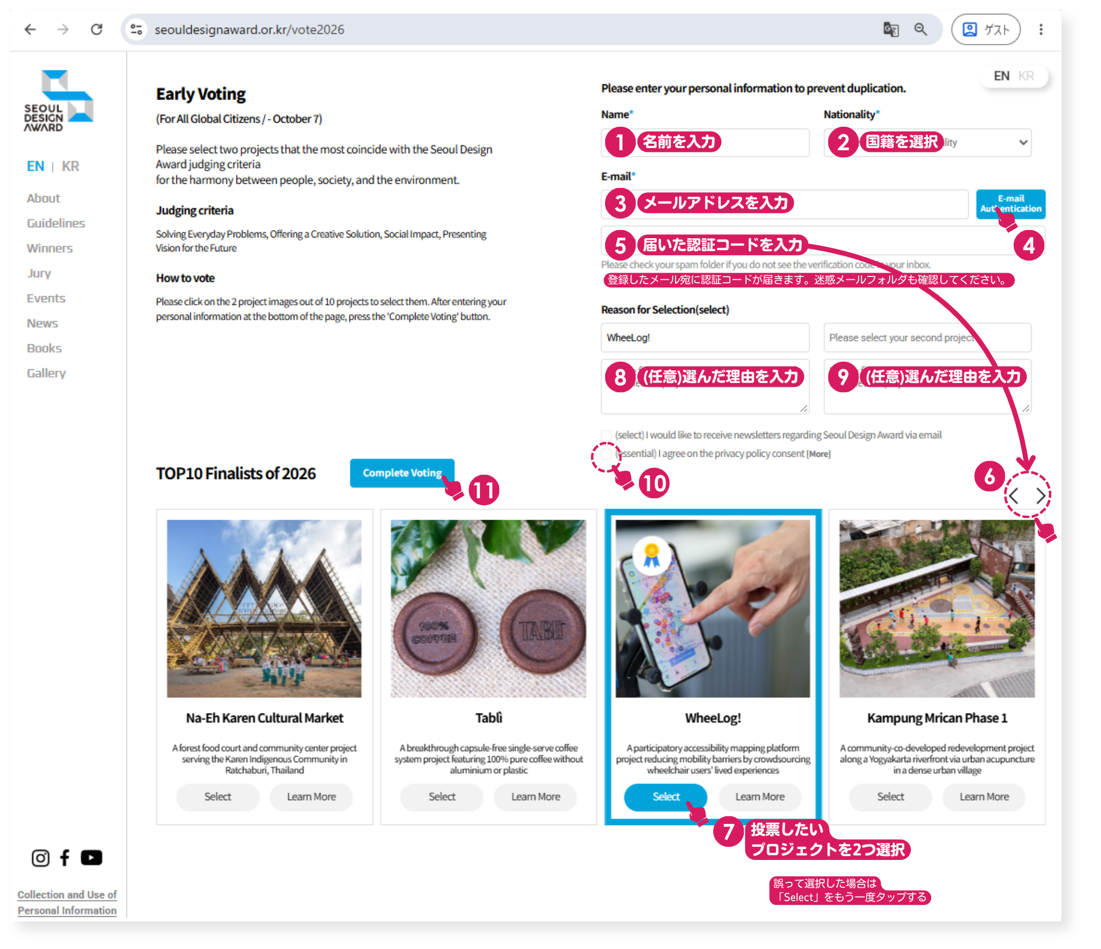Image resolution: width=1101 pixels, height=949 pixels.
Task: Toggle the Select button for WheeLog!
Action: 666,797
